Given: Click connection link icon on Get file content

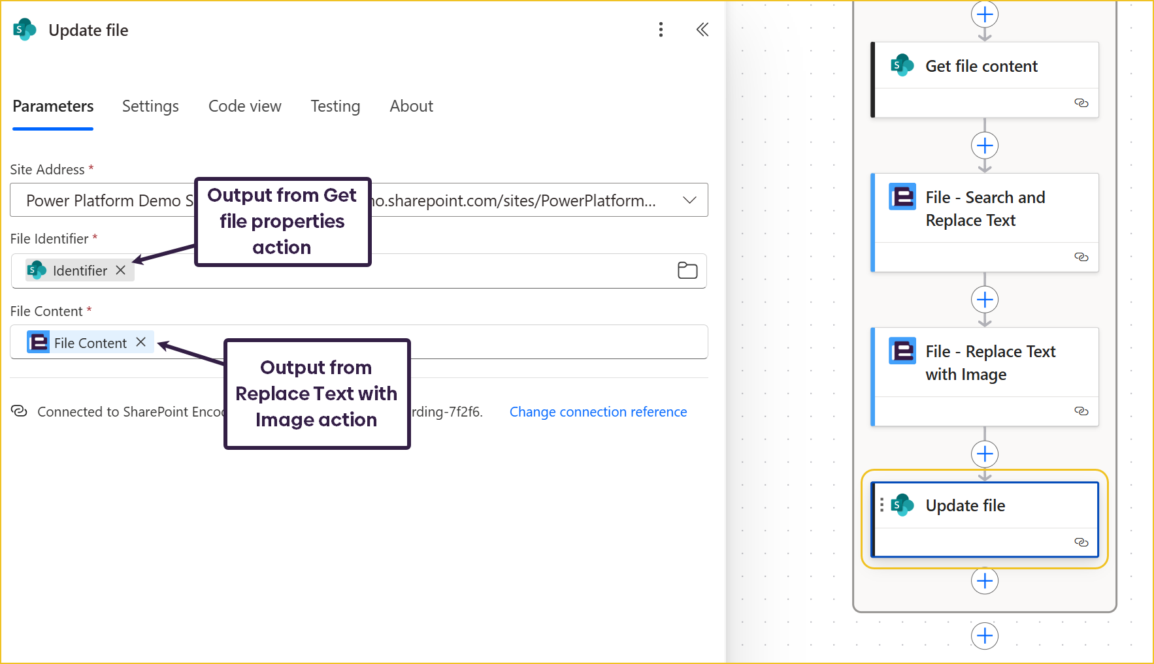Looking at the screenshot, I should tap(1081, 103).
